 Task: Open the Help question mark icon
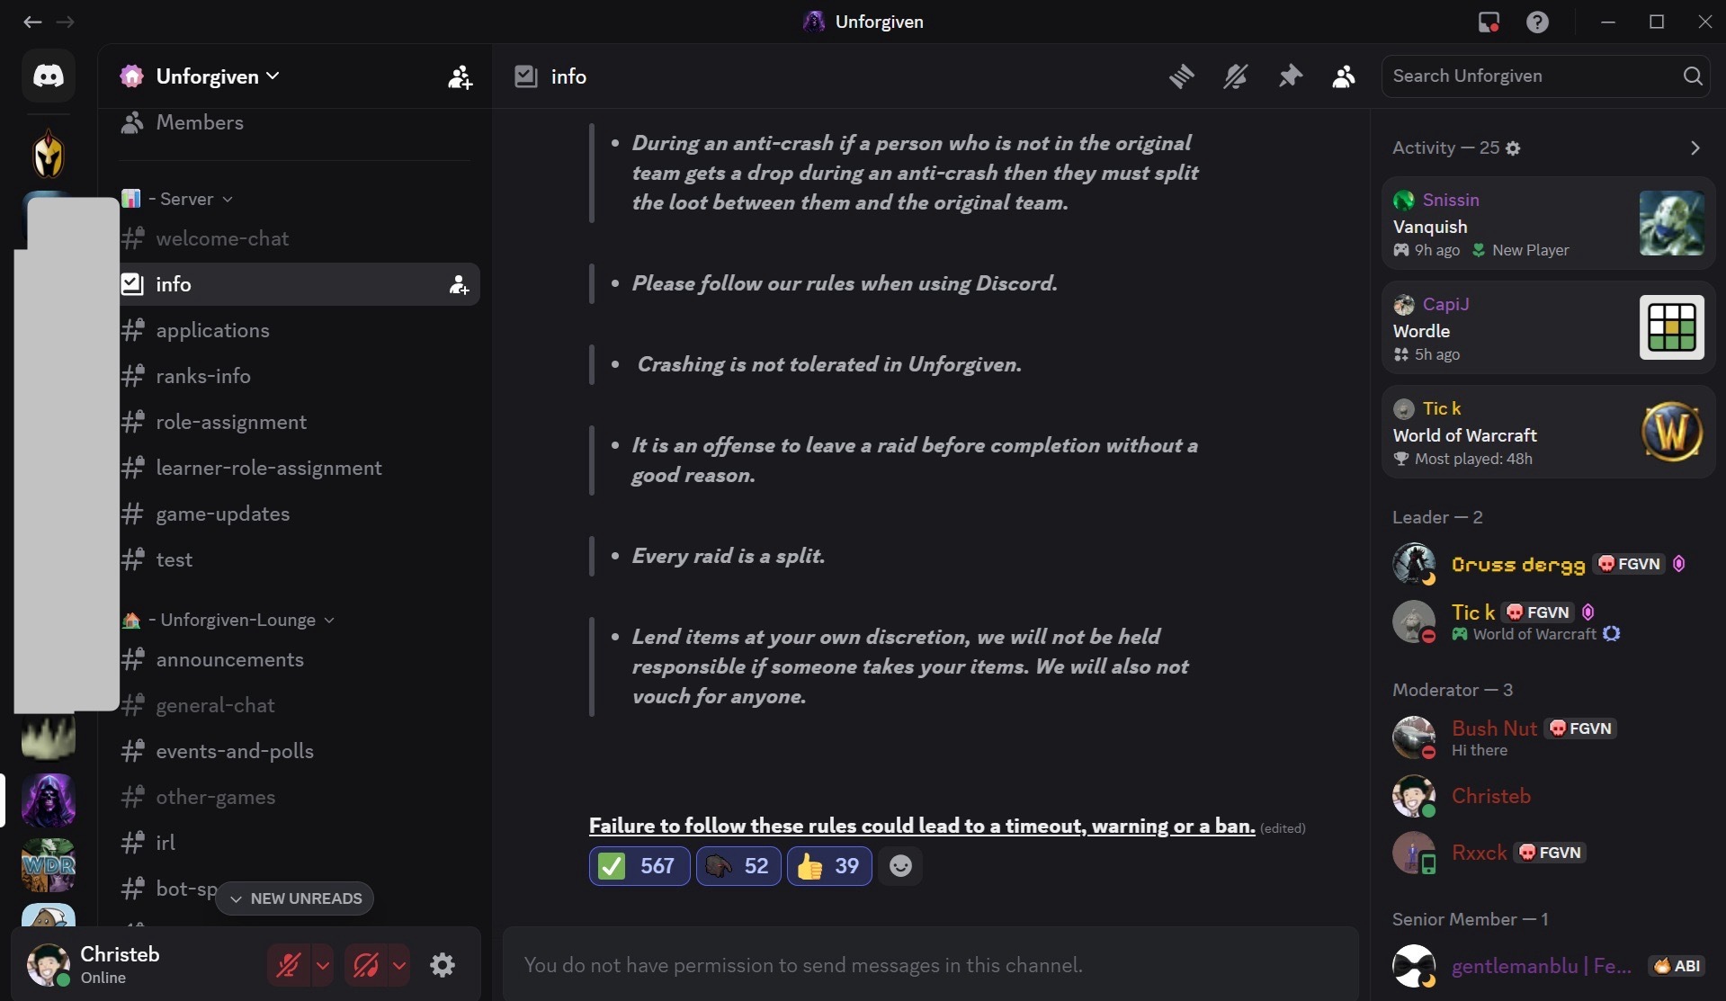click(x=1537, y=22)
